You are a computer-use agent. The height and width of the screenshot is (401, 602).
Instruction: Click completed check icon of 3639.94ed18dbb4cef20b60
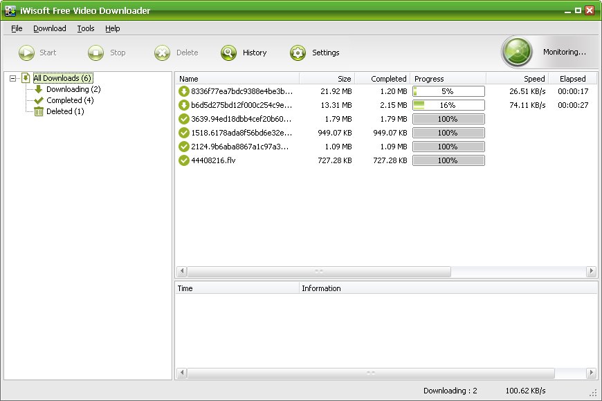click(184, 119)
